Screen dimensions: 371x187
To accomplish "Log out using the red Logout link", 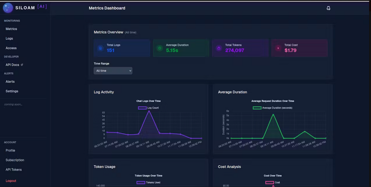I will [11, 181].
